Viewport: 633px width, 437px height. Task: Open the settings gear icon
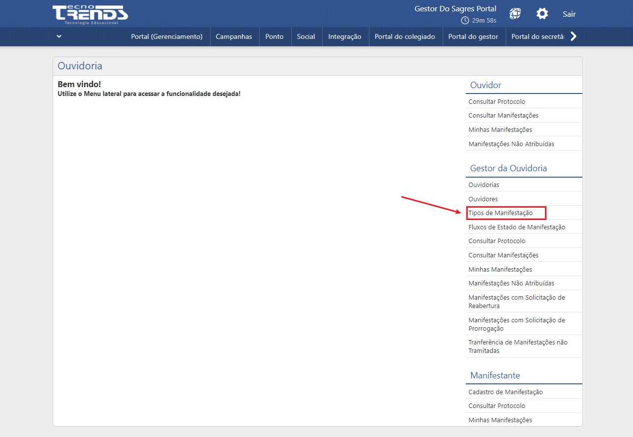point(542,14)
